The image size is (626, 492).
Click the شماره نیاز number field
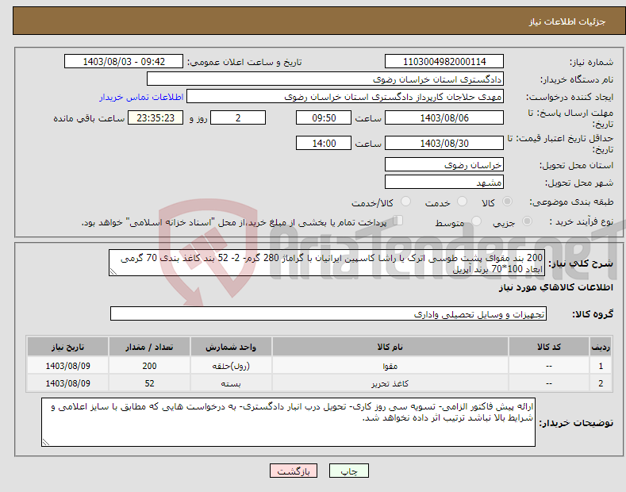[444, 62]
